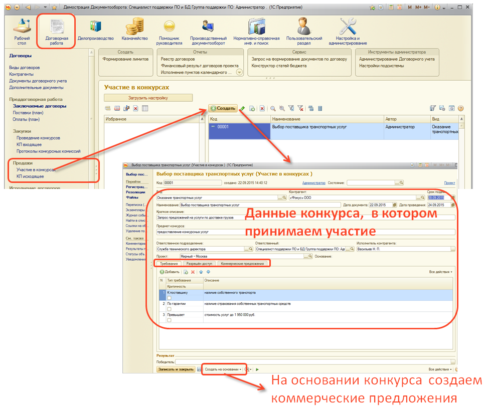
Task: Open the Казначейство section
Action: point(135,29)
